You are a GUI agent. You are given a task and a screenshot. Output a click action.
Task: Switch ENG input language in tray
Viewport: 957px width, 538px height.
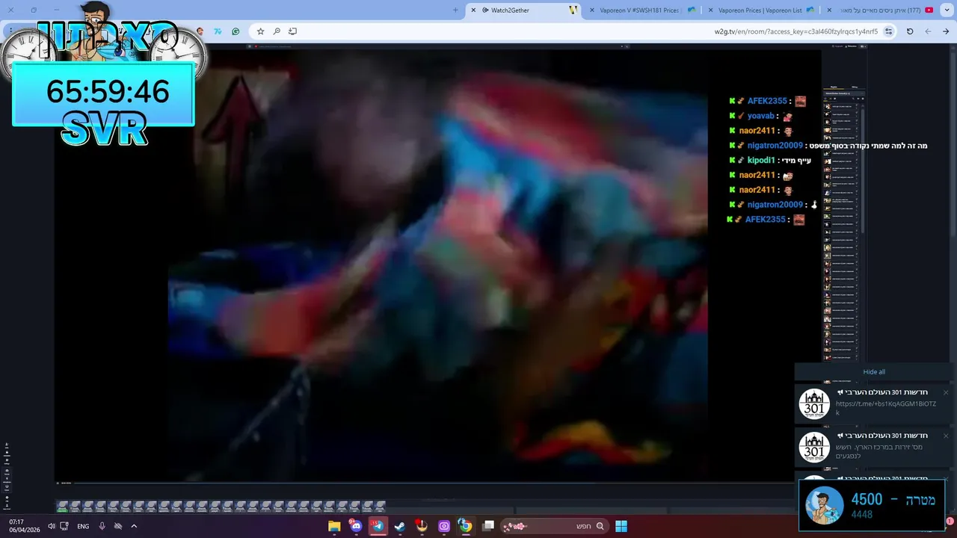pyautogui.click(x=83, y=526)
